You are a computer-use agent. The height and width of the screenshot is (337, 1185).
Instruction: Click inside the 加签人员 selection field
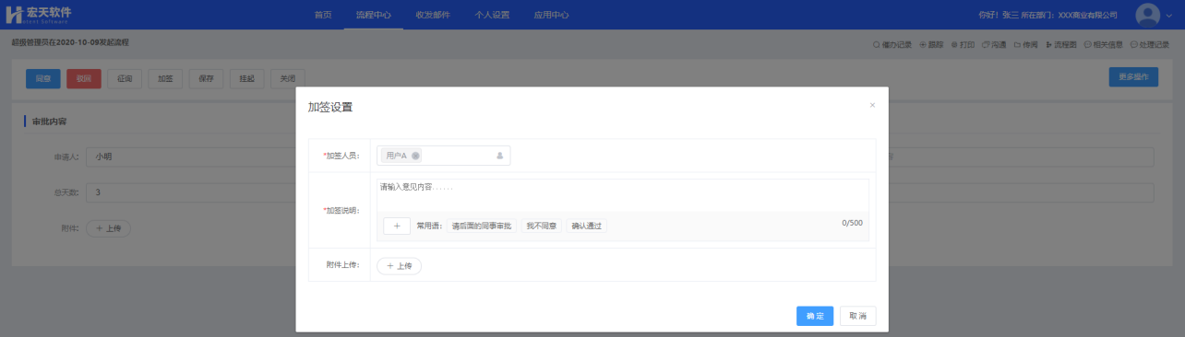(443, 156)
